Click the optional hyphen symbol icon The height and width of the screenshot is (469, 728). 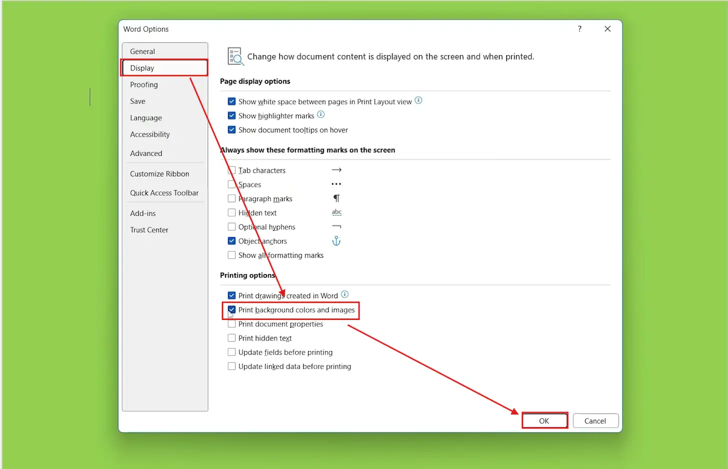[x=336, y=226]
